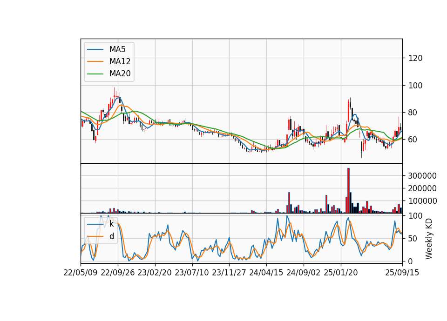447x321 pixels.
Task: Click the 22/09/26 date label
Action: (118, 273)
